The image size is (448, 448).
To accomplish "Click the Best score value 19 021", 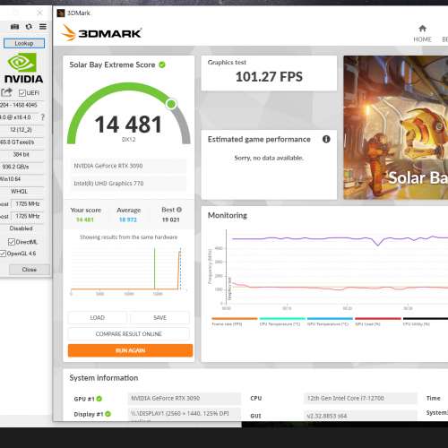I will click(171, 220).
